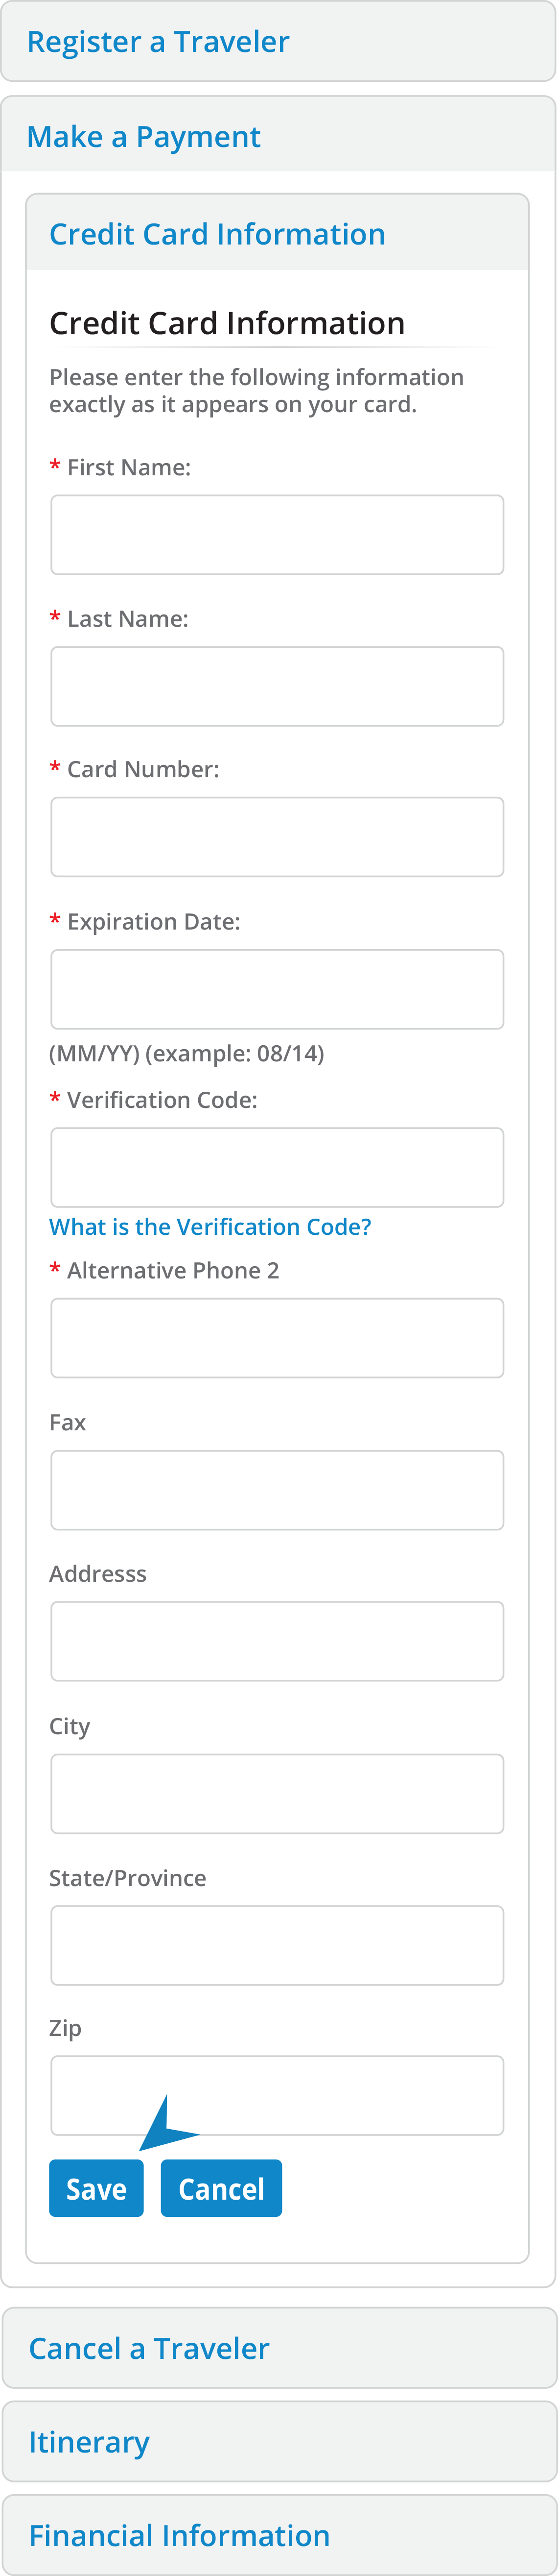Focus the Verification Code input
Viewport: 558px width, 2576px height.
click(277, 1167)
